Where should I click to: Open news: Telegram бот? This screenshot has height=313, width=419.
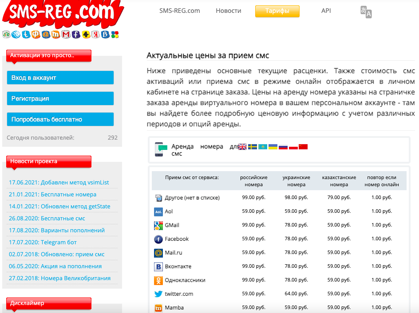[x=43, y=243]
